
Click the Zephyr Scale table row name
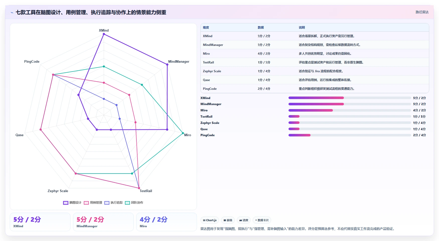pyautogui.click(x=212, y=71)
